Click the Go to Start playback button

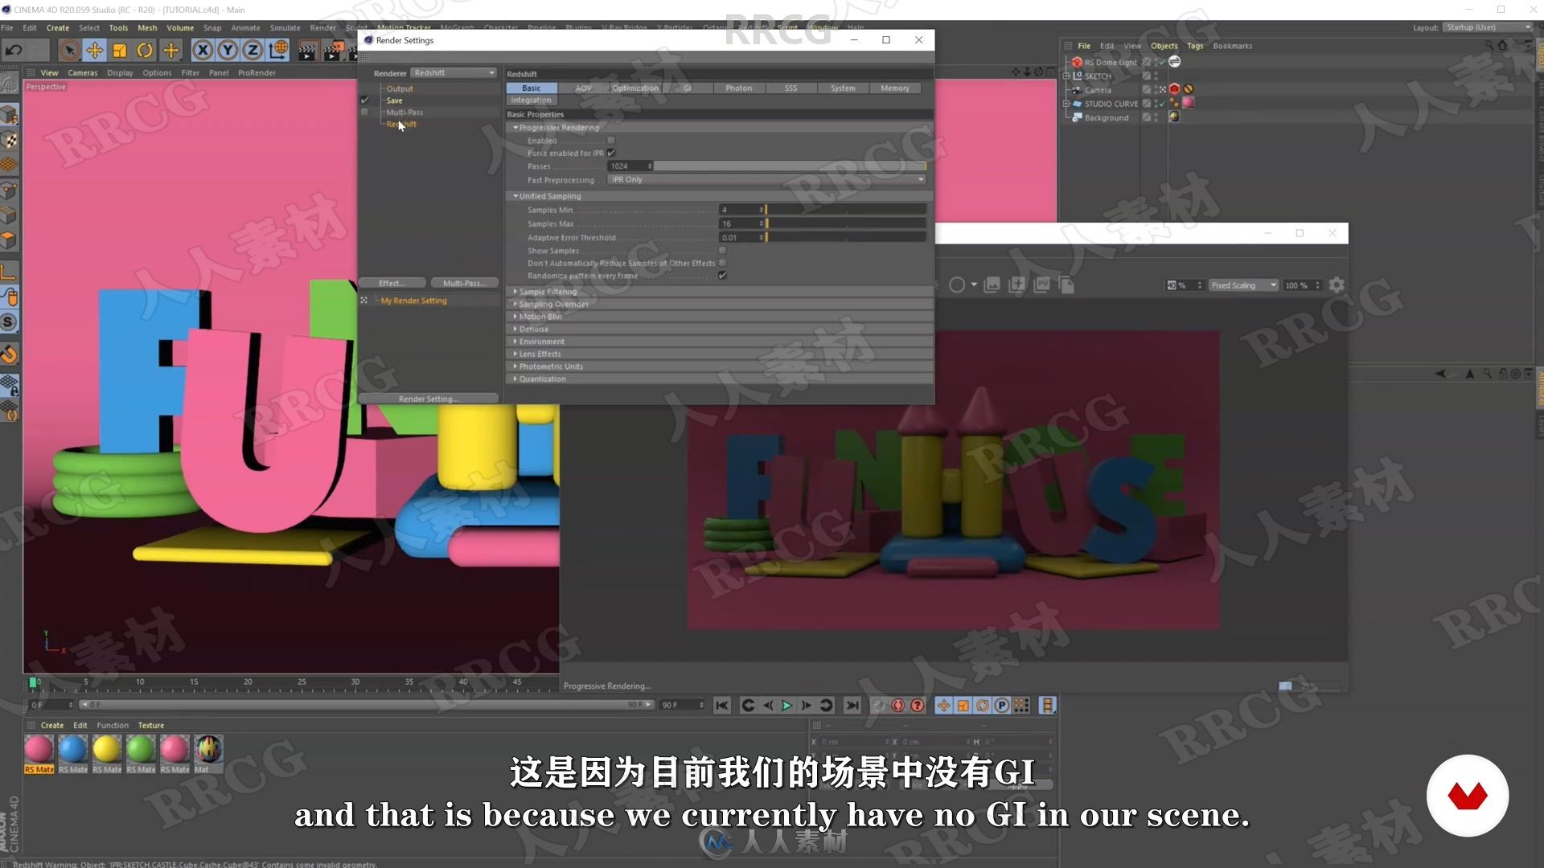coord(722,706)
